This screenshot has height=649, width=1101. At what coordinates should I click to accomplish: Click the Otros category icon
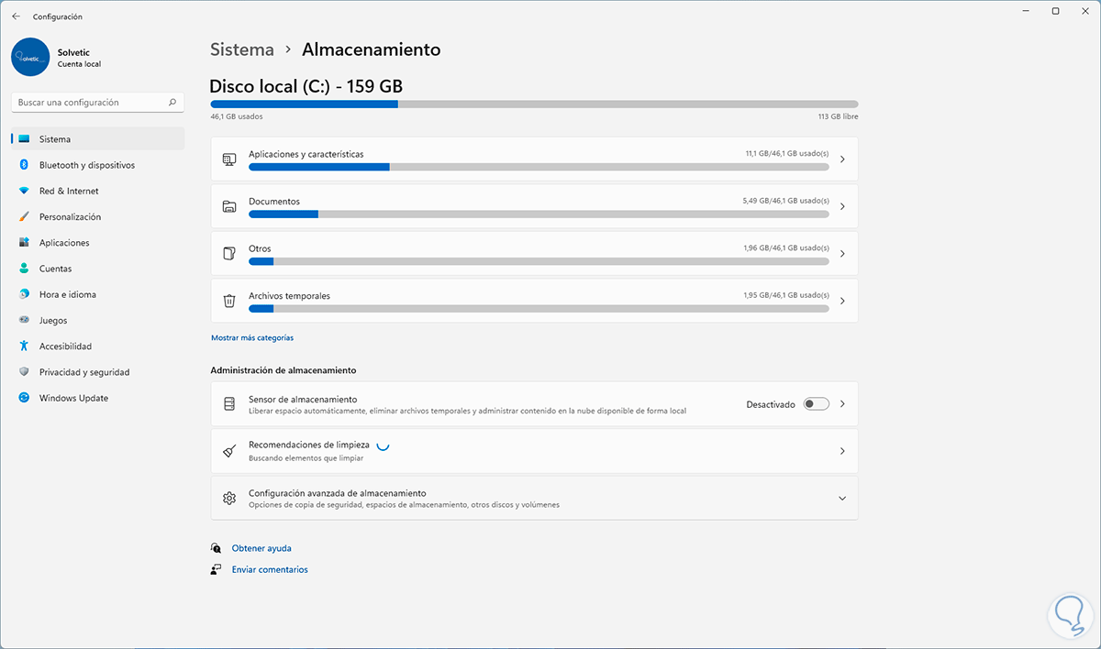click(229, 254)
